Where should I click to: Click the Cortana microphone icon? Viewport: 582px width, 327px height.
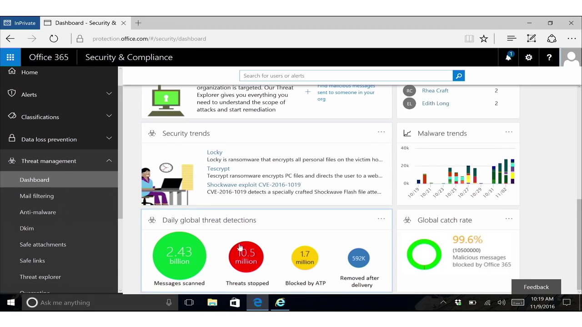[x=169, y=302]
